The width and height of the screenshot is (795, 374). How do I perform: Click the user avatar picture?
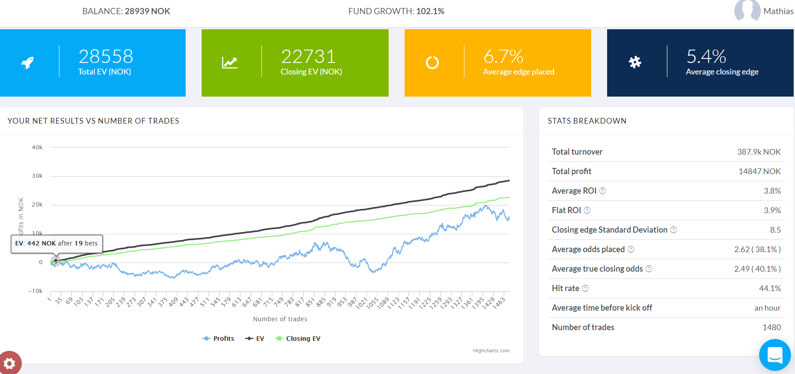coord(747,11)
